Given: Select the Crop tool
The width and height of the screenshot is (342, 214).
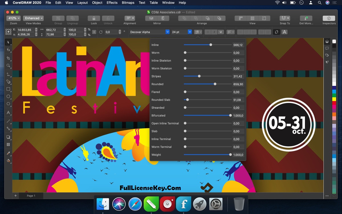Looking at the screenshot, I should click(x=8, y=58).
